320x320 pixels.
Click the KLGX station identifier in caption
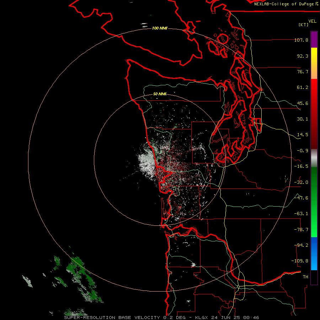[x=202, y=318]
